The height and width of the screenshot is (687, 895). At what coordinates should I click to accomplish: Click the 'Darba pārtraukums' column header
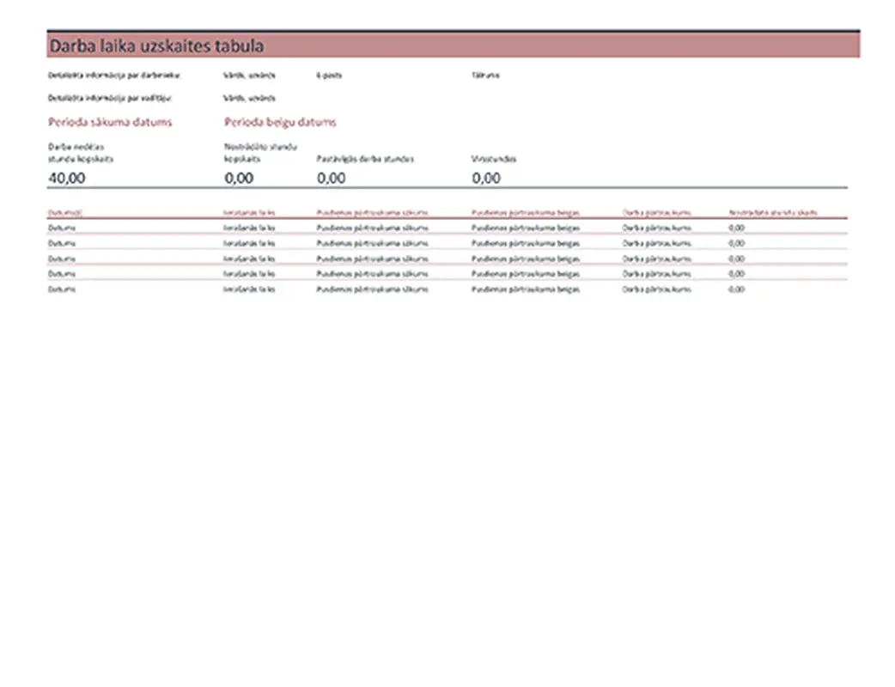[656, 212]
